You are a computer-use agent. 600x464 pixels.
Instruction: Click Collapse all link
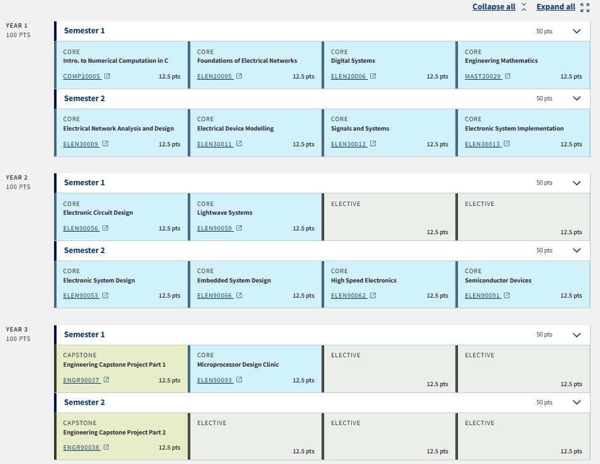[494, 7]
